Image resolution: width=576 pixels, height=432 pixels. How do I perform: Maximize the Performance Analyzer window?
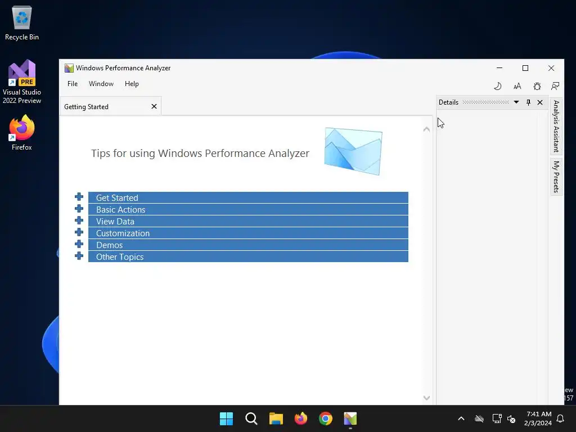[x=525, y=68]
